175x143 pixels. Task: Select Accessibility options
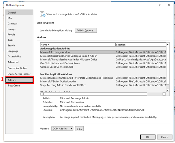coord(19,56)
